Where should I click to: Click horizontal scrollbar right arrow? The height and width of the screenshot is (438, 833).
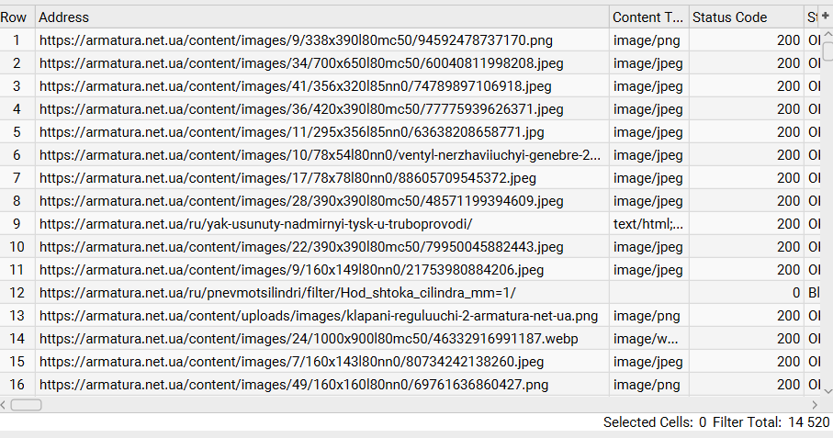[x=814, y=404]
